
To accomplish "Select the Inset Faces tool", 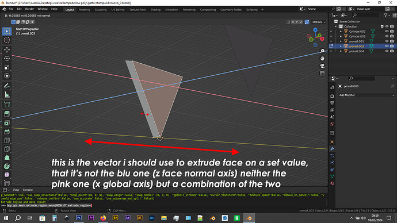I will pyautogui.click(x=7, y=123).
